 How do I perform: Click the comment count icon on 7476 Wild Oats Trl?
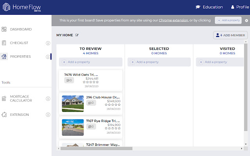tap(69, 80)
